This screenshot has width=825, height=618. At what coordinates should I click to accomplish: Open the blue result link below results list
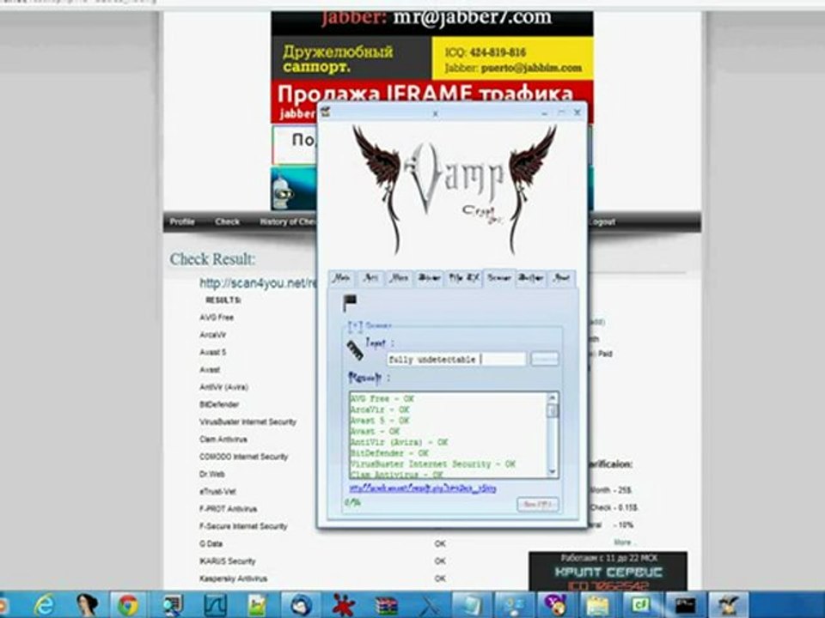[423, 488]
